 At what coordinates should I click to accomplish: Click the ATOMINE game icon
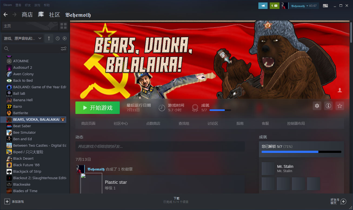click(9, 61)
